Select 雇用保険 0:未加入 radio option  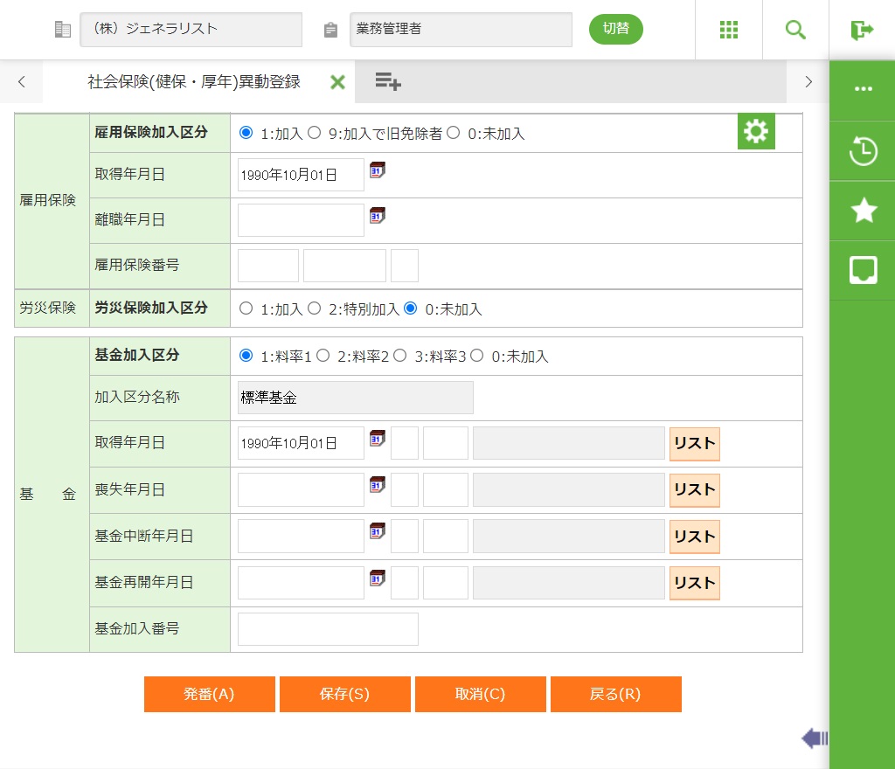pos(453,133)
